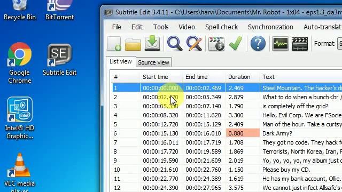Switch to the List view tab
The width and height of the screenshot is (342, 192).
tap(121, 62)
